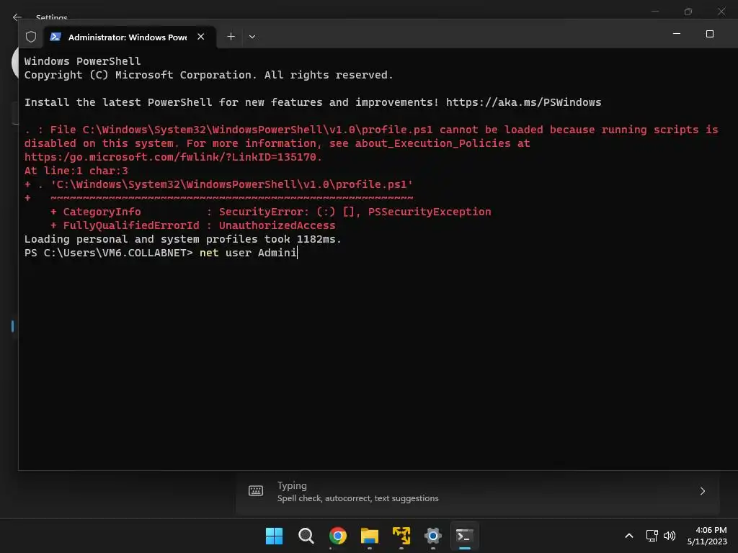
Task: Click the Typing row chevron in Settings
Action: [x=702, y=491]
